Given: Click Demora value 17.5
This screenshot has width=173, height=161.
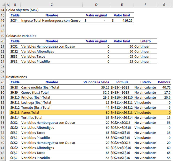Looking at the screenshot, I should pyautogui.click(x=167, y=92).
